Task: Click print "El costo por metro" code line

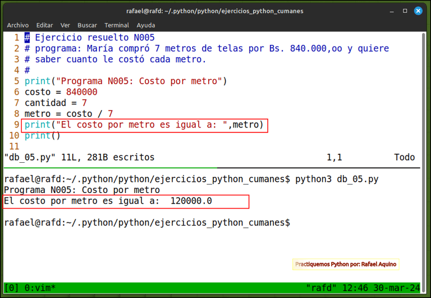Action: pyautogui.click(x=144, y=125)
